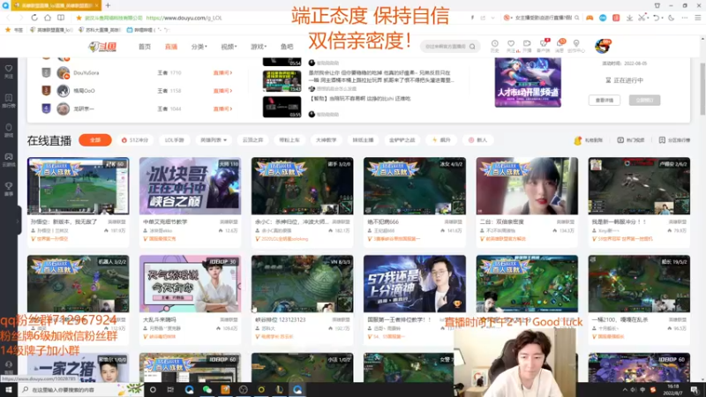Click browser game controller extension icon
This screenshot has width=706, height=397.
(590, 18)
